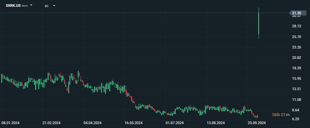This screenshot has width=310, height=128.
Task: Click the 21.02.2024 date label
Action: coord(52,123)
